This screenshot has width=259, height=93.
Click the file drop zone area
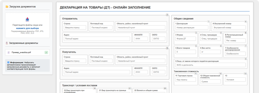[27, 25]
